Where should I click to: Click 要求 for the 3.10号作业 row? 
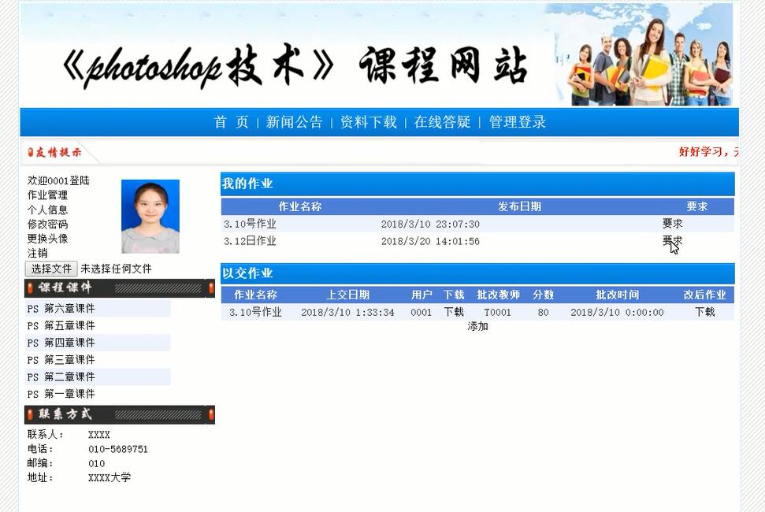click(x=670, y=224)
